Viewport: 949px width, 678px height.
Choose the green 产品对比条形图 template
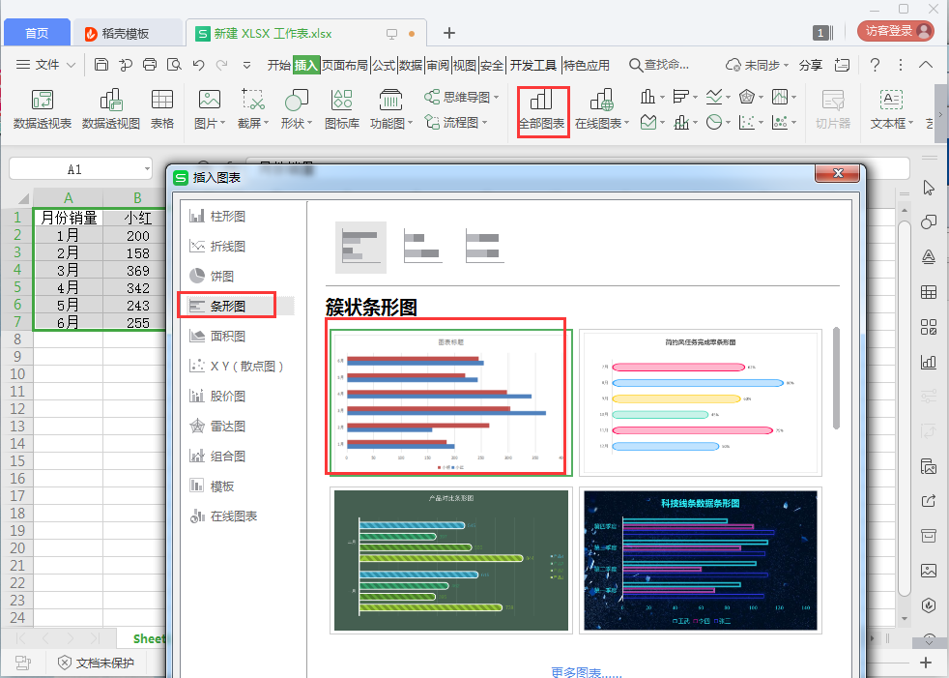tap(451, 560)
